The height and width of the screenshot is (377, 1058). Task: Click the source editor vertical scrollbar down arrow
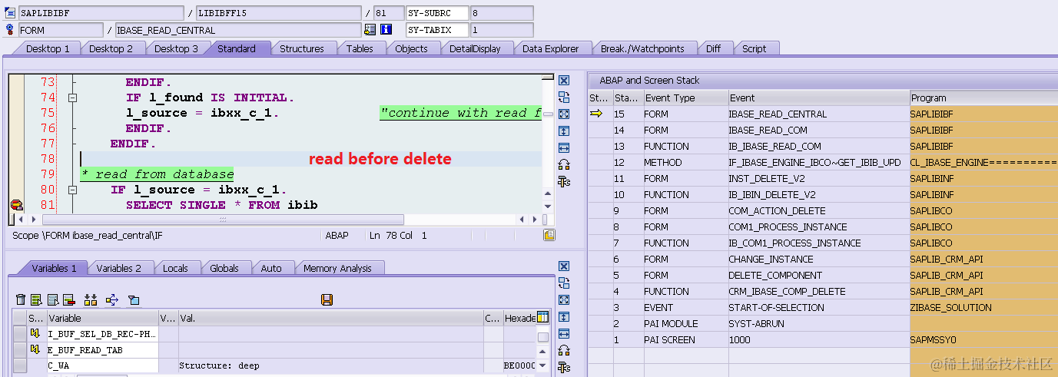click(547, 206)
